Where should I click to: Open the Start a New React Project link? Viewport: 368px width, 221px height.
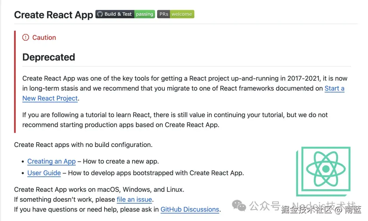(334, 88)
